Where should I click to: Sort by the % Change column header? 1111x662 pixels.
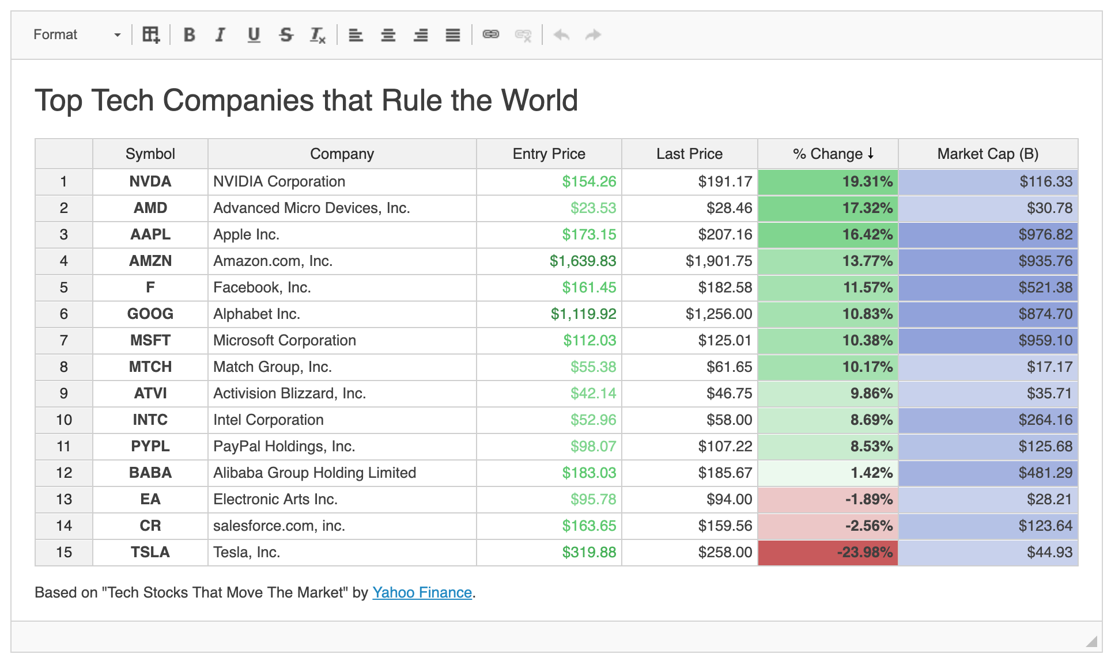[x=828, y=154]
